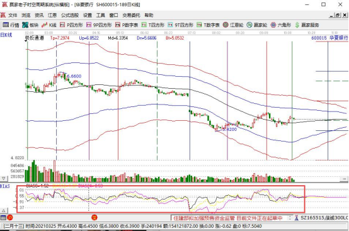Click the 标:7.5040 status field
349x231 pixels.
tap(251, 227)
